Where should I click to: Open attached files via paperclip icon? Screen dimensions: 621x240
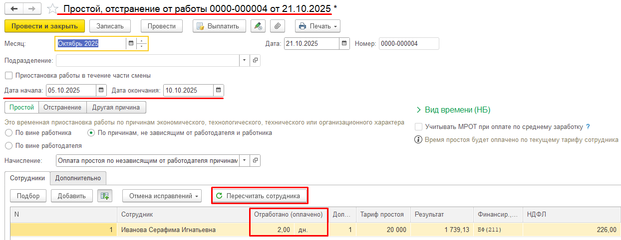tap(278, 26)
